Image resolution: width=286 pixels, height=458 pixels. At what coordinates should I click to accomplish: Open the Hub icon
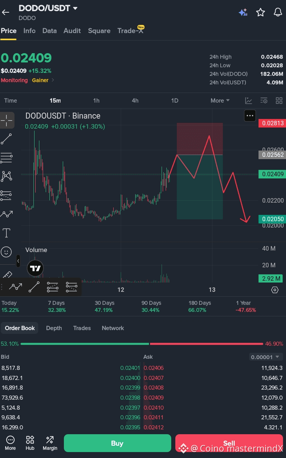30,443
